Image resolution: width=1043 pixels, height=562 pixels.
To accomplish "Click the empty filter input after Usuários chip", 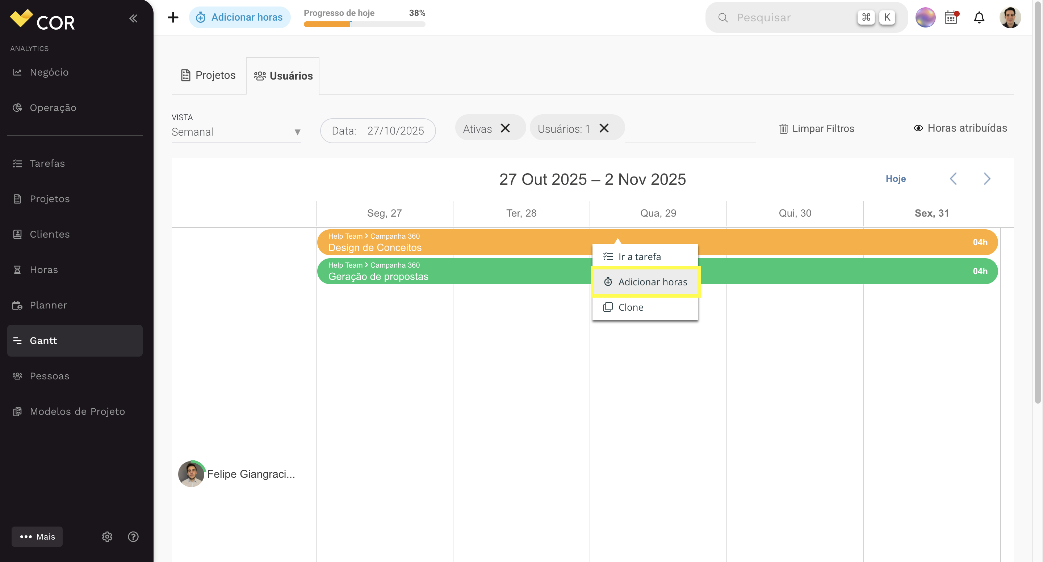I will [690, 130].
